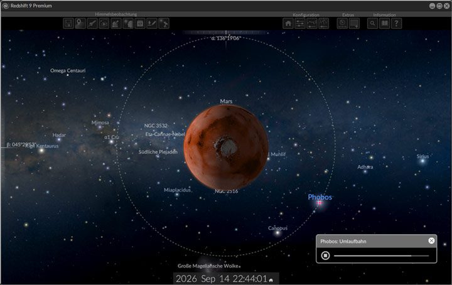Open the Konfiguration menu group
The height and width of the screenshot is (285, 452).
(x=306, y=14)
